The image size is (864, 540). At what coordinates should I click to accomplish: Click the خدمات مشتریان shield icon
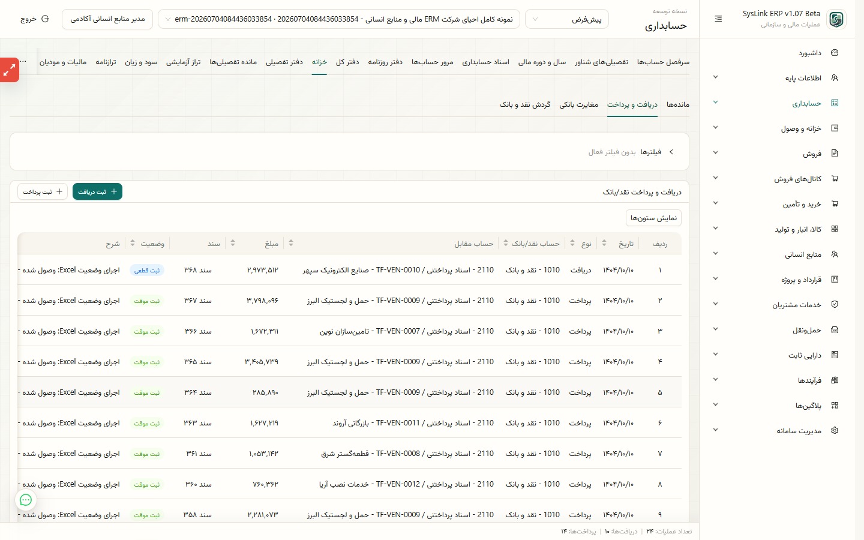point(835,305)
